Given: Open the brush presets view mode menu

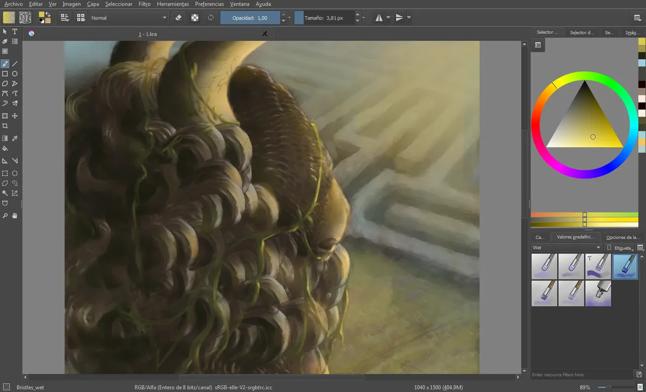Looking at the screenshot, I should 640,248.
